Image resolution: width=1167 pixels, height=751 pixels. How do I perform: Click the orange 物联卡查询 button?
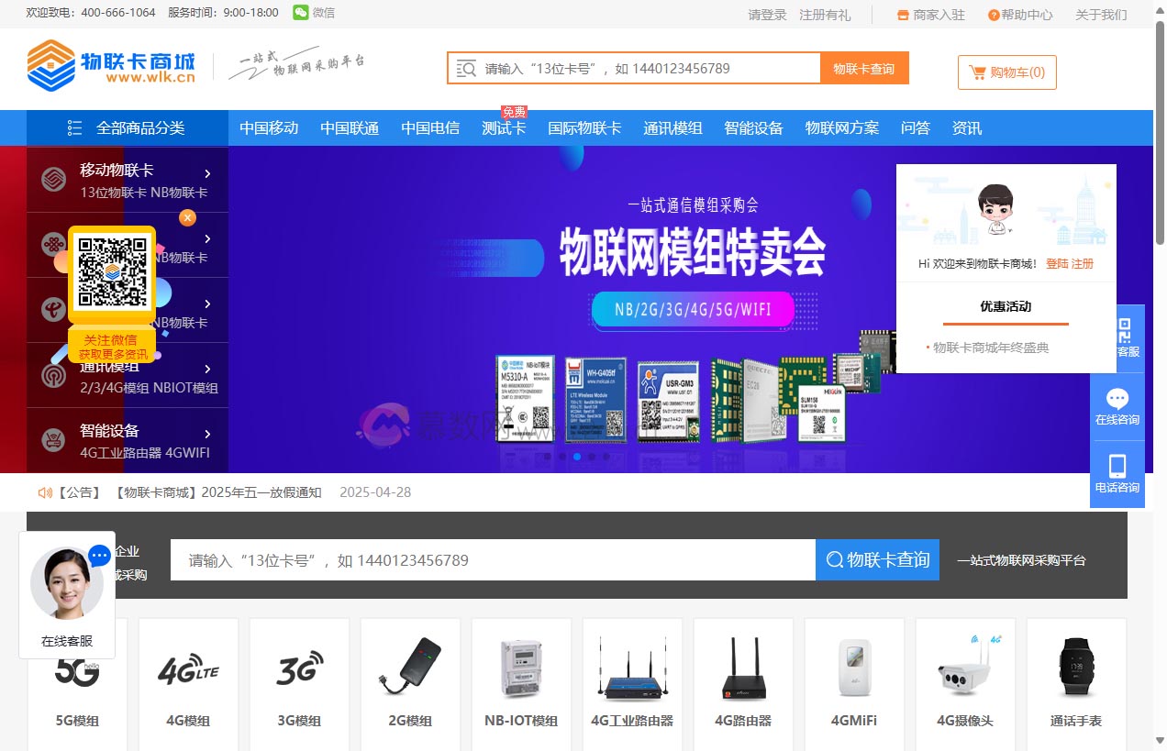tap(863, 67)
